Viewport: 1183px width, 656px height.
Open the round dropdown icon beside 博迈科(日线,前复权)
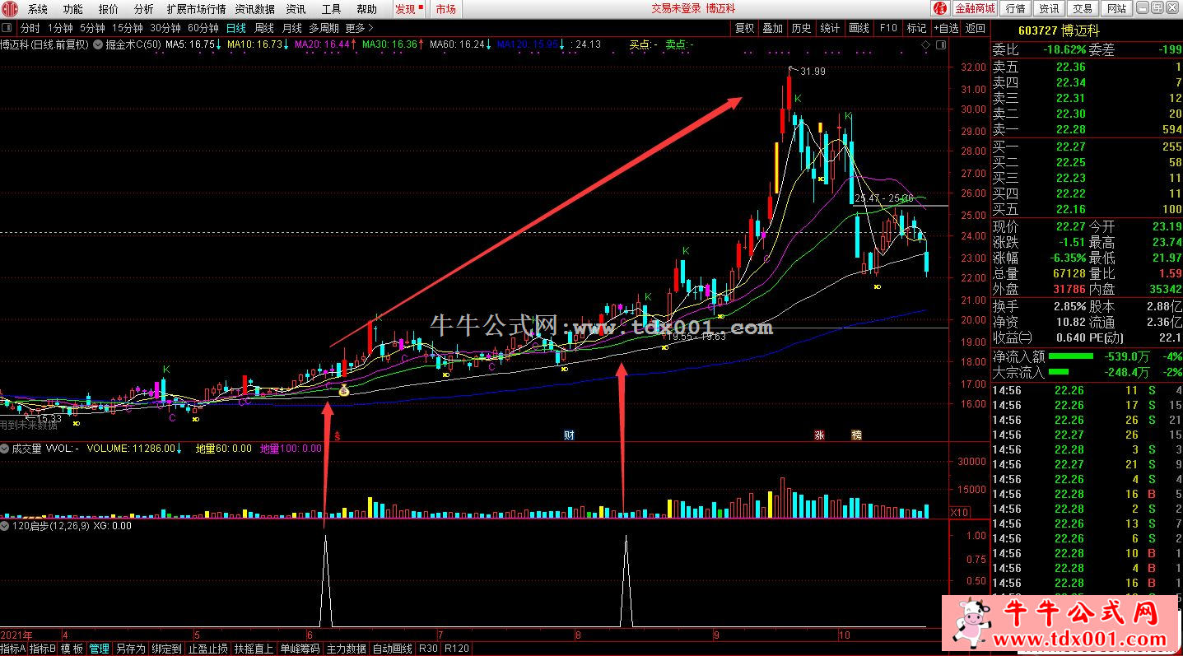point(99,44)
